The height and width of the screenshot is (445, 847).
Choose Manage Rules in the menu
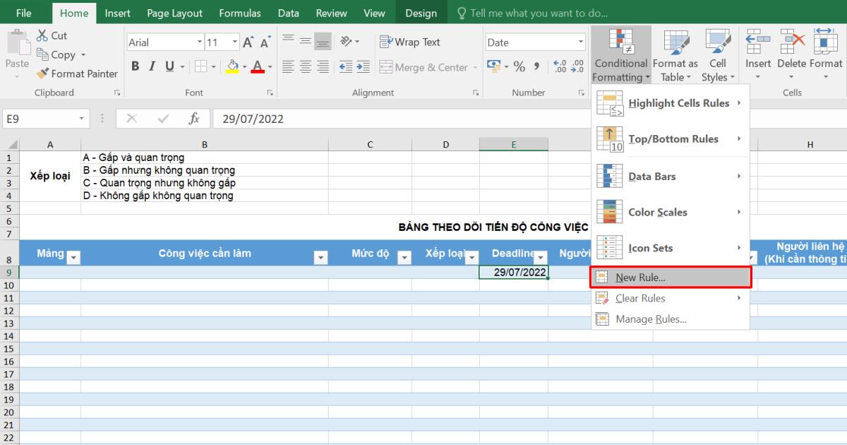pos(650,319)
